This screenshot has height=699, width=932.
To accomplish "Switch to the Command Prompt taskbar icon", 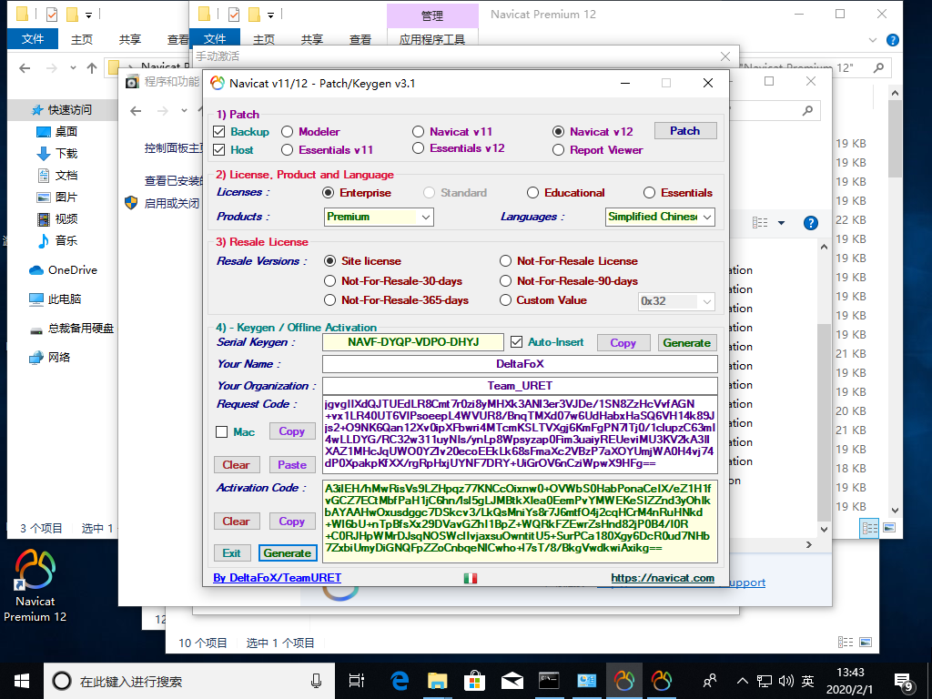I will (x=549, y=681).
